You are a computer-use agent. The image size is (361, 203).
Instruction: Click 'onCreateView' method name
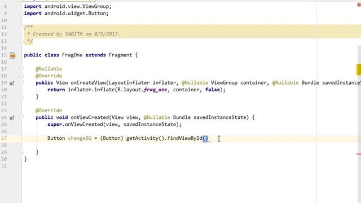pyautogui.click(x=88, y=83)
